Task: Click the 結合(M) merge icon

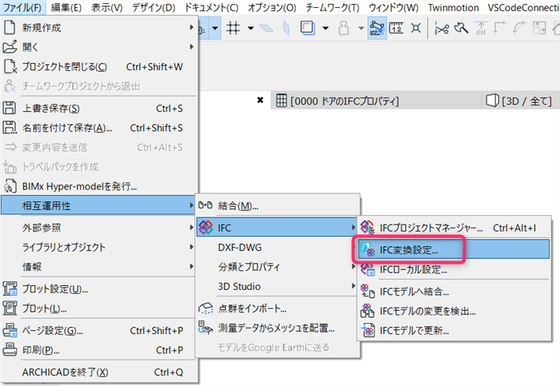Action: click(x=206, y=205)
